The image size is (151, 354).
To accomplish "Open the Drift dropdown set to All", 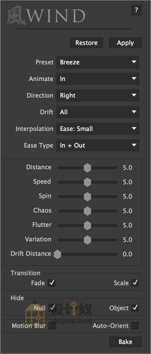I will [x=98, y=112].
